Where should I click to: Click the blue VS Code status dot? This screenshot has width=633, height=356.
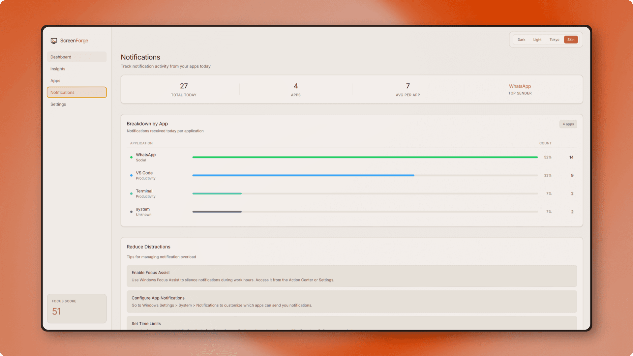tap(131, 175)
